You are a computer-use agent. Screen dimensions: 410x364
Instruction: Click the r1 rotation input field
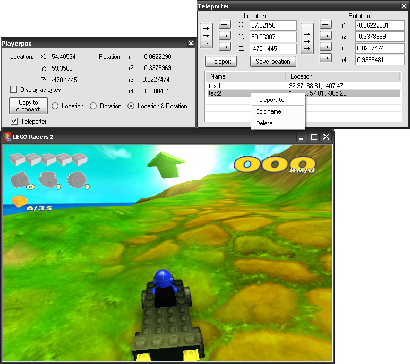(380, 25)
